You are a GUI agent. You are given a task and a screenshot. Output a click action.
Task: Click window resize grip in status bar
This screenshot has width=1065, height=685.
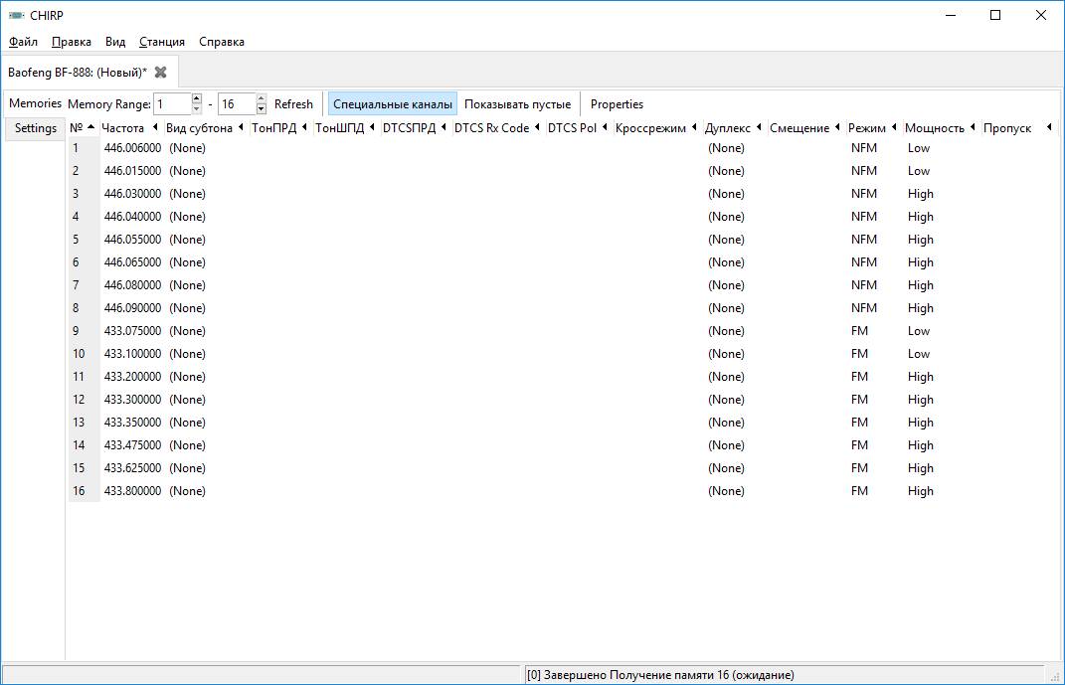pyautogui.click(x=1055, y=676)
